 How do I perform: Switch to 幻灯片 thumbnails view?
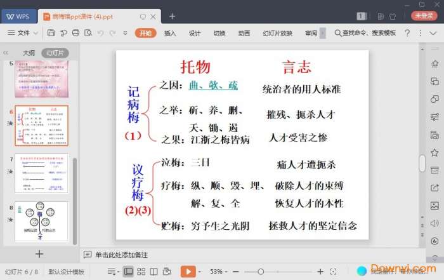tap(55, 53)
